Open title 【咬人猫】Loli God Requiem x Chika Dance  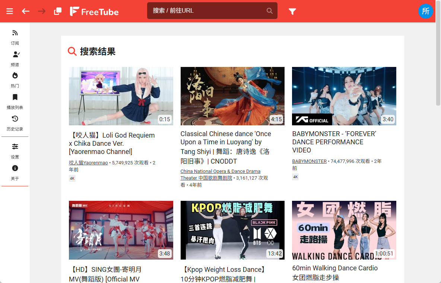(x=112, y=144)
